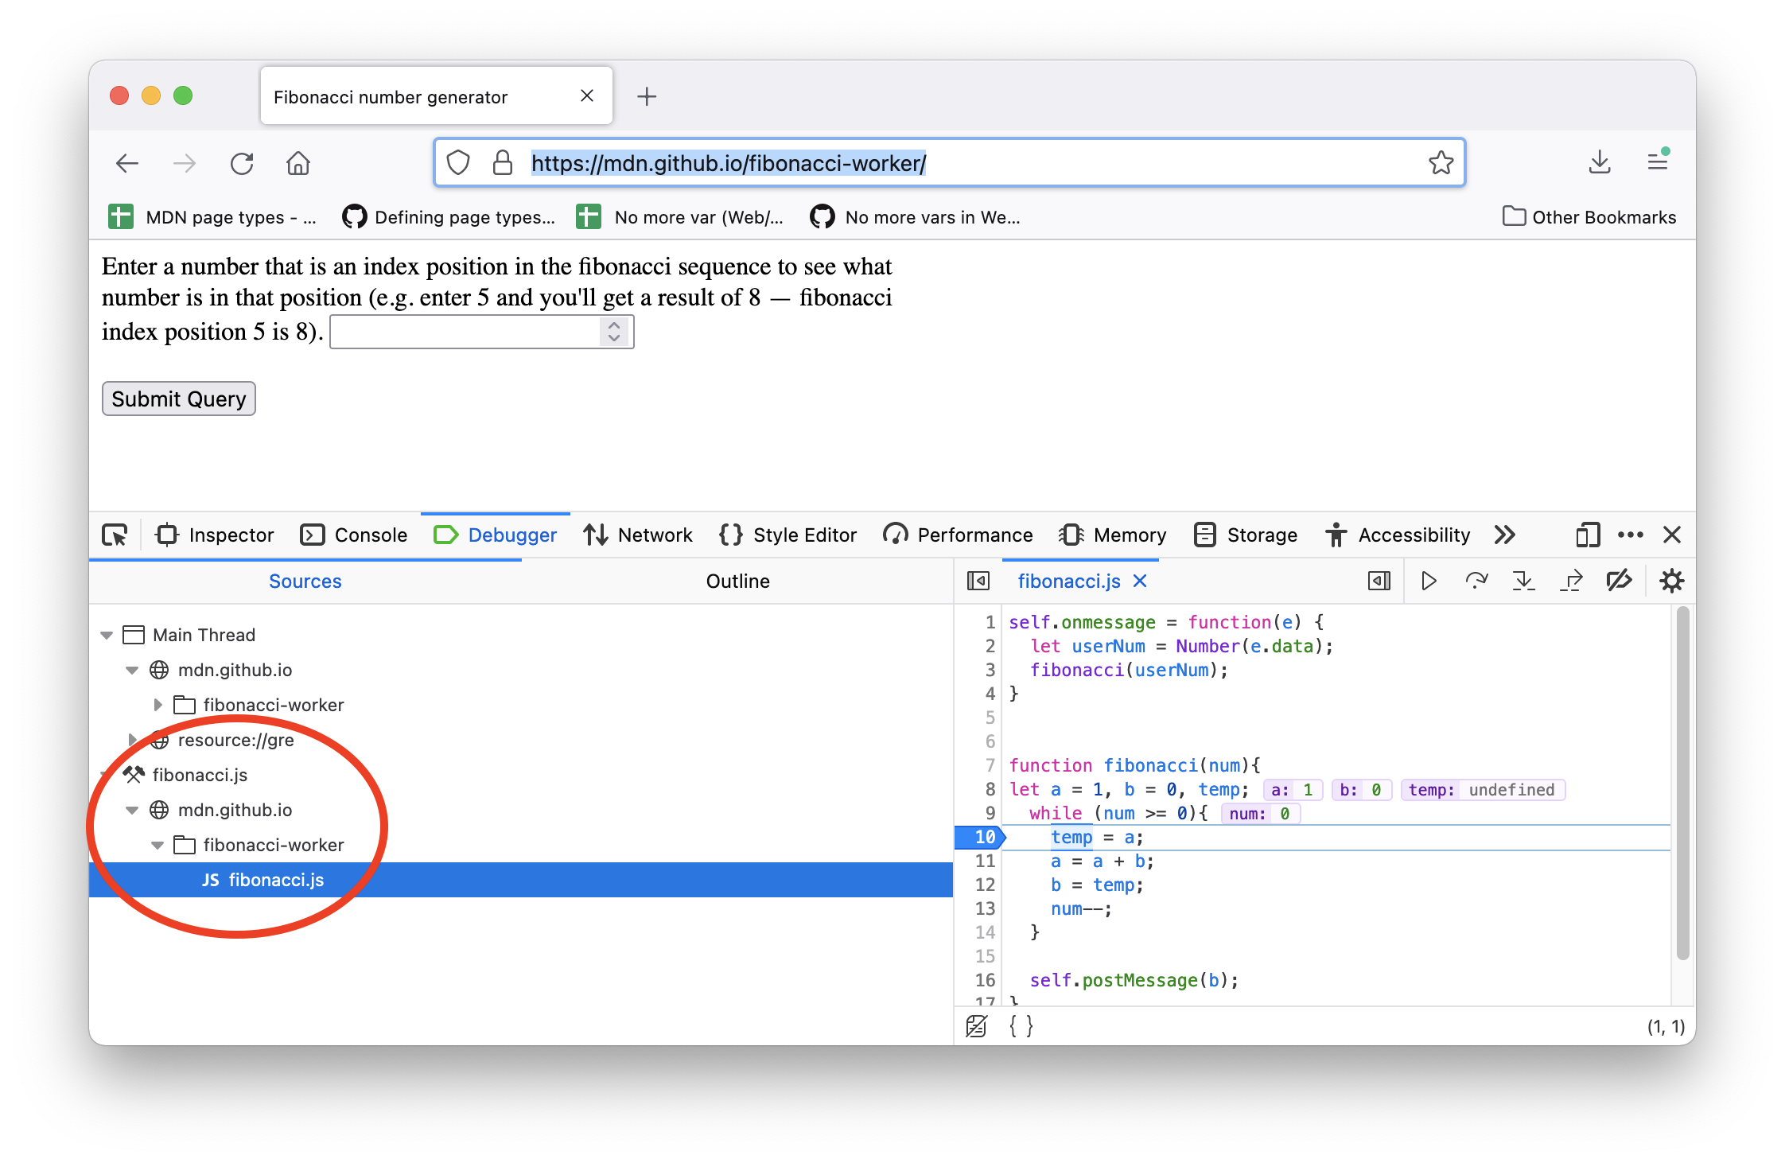Click the pretty-print braces icon
This screenshot has height=1163, width=1785.
tap(1021, 1026)
